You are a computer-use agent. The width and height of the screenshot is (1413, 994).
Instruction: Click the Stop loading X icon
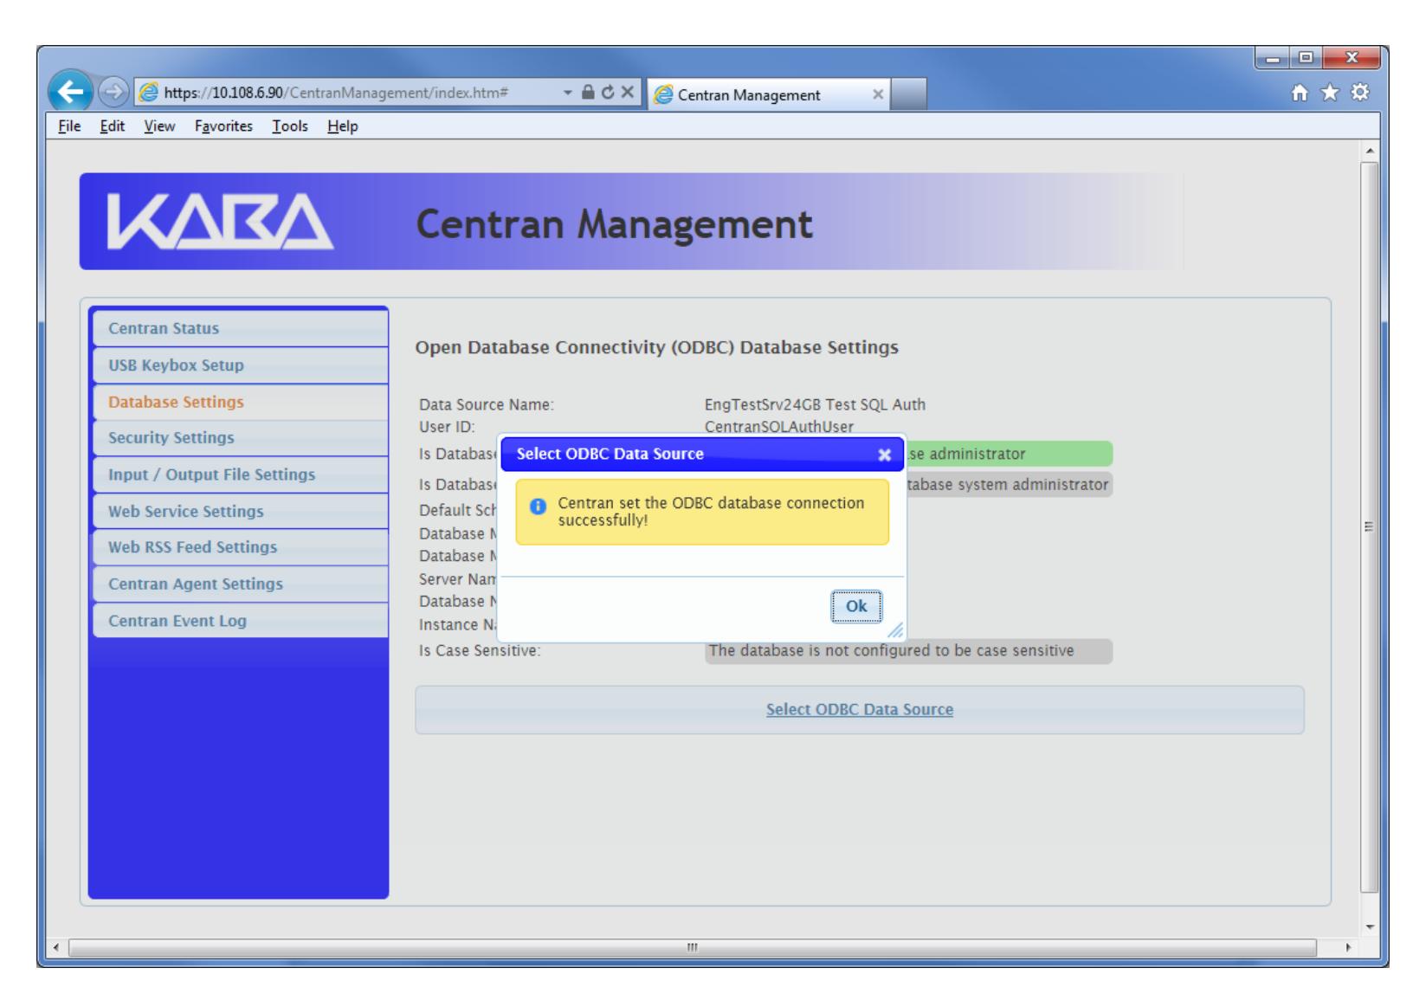coord(627,94)
